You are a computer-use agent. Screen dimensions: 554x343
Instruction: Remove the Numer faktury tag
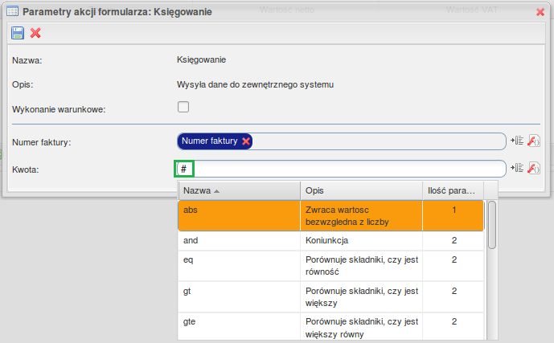click(246, 141)
